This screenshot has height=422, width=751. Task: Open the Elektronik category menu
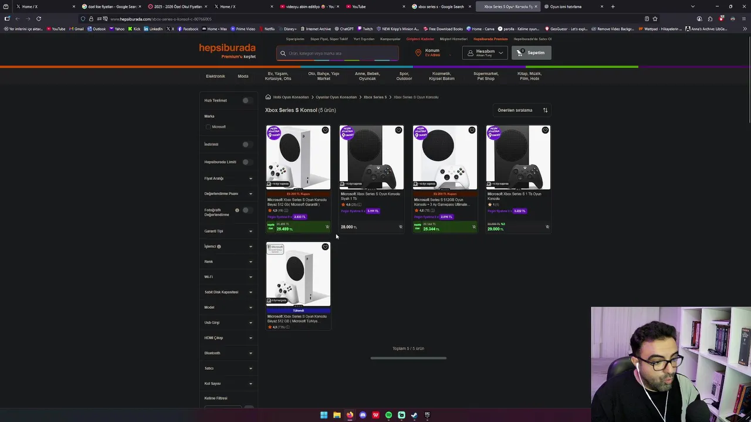click(x=215, y=76)
